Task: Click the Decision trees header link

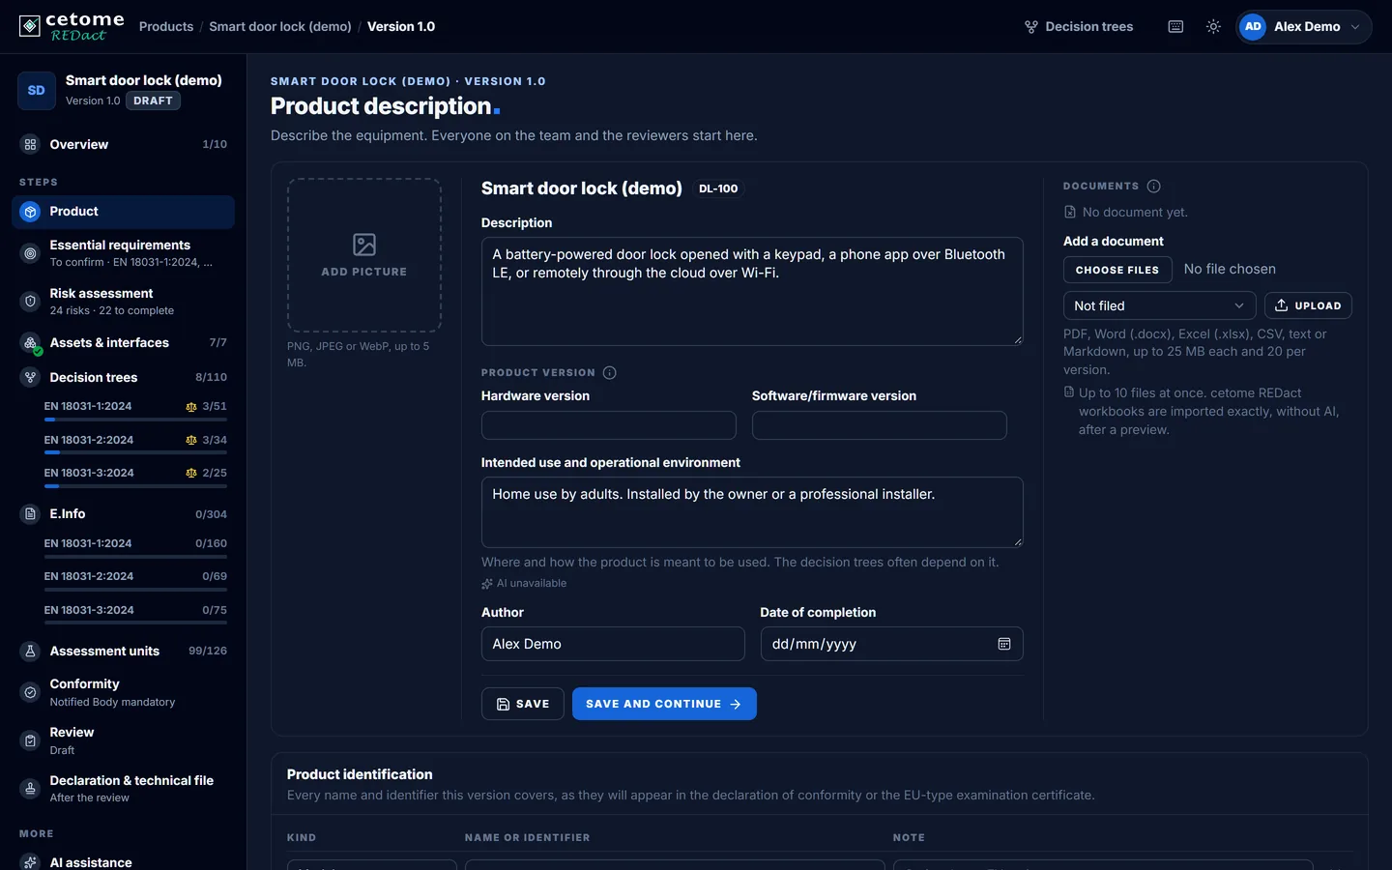Action: pyautogui.click(x=1079, y=27)
